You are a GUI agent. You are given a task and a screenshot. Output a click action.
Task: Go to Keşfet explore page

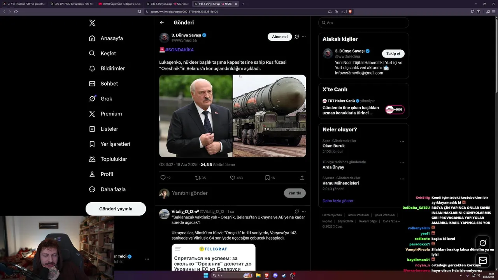[x=102, y=53]
